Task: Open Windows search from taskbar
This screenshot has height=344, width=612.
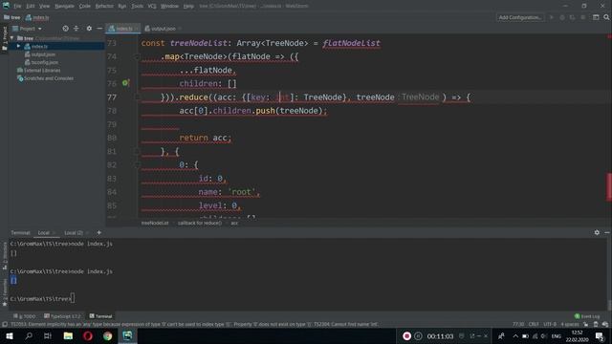Action: (29, 335)
